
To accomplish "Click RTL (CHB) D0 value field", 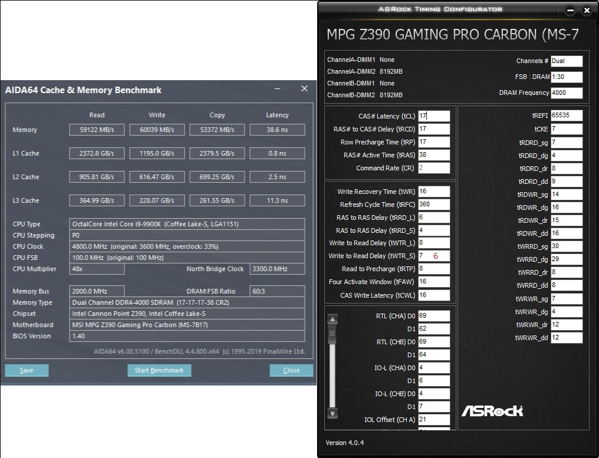I will tap(434, 342).
